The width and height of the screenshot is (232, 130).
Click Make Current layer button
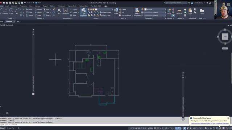[x=105, y=12]
